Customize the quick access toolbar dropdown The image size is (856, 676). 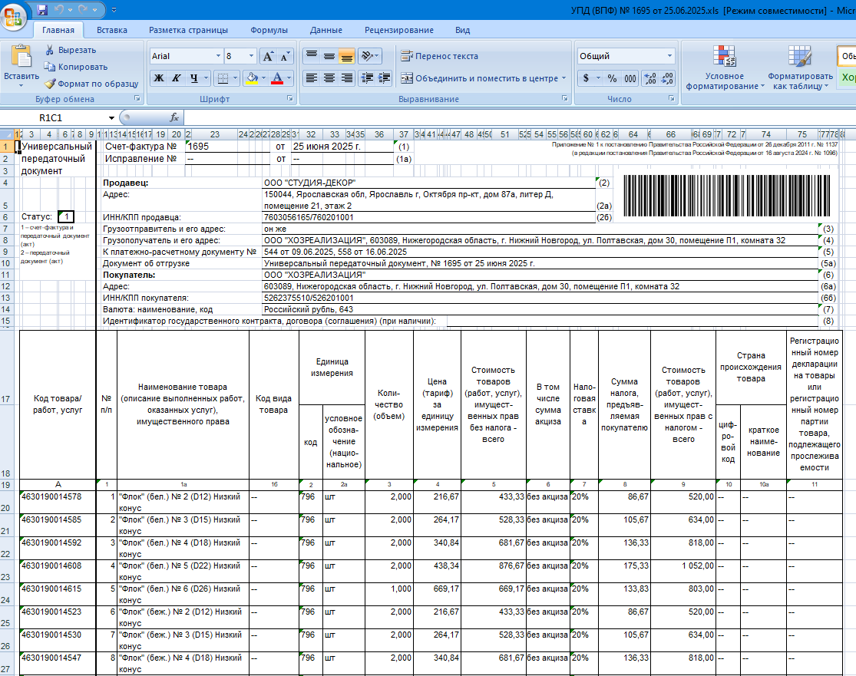point(114,10)
